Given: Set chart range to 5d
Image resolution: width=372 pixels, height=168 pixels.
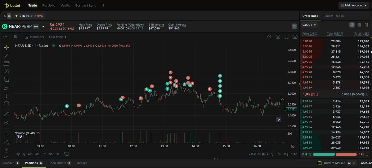Looking at the screenshot, I should (51, 154).
